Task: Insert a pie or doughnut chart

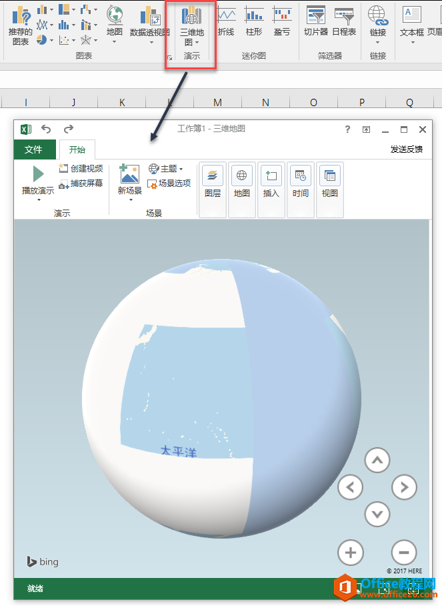Action: pyautogui.click(x=45, y=40)
